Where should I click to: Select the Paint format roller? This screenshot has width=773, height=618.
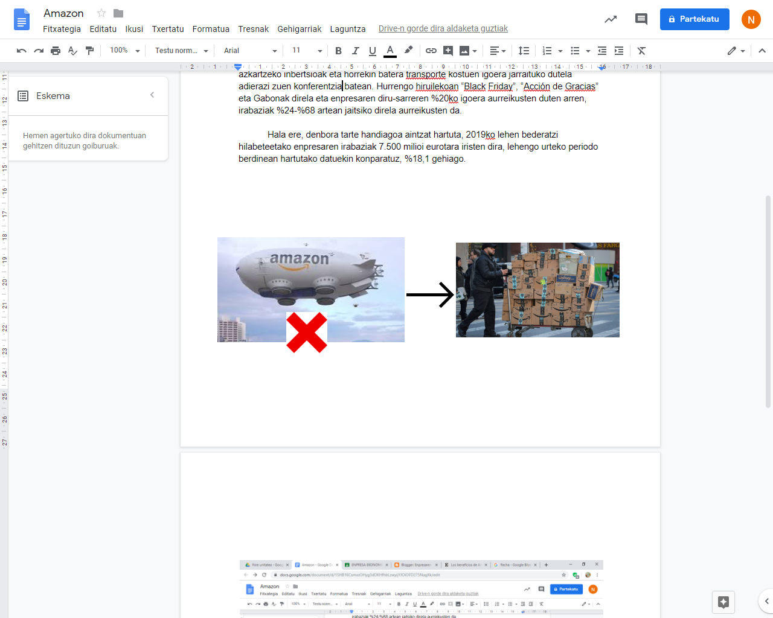pos(89,51)
